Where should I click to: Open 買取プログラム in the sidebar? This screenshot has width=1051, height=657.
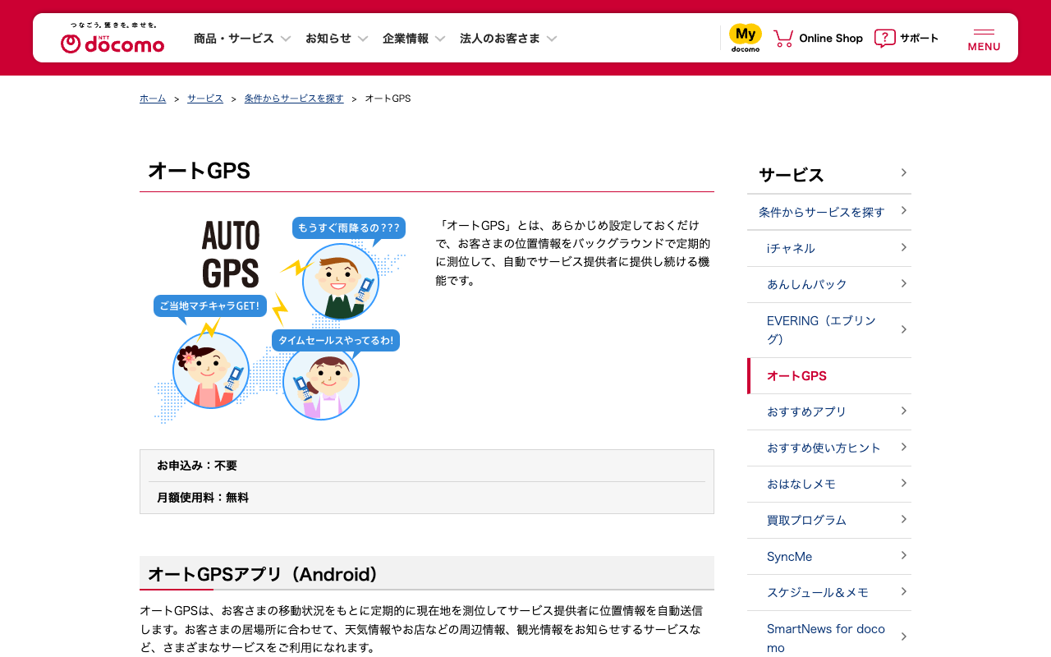(829, 520)
